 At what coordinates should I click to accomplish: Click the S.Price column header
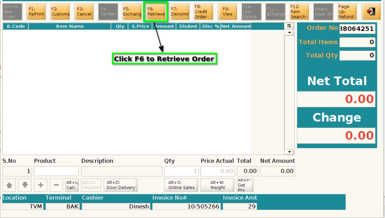(140, 26)
